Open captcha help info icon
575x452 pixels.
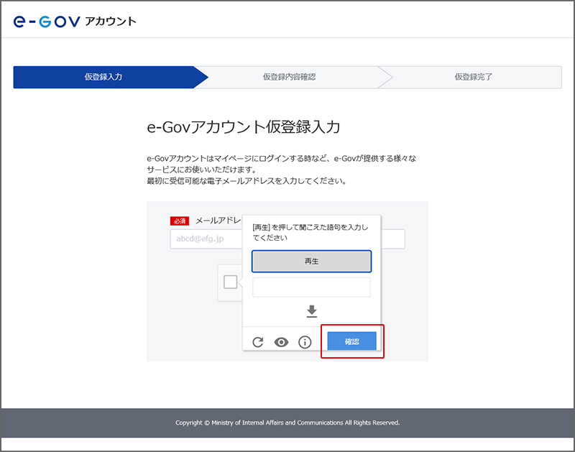[x=305, y=342]
